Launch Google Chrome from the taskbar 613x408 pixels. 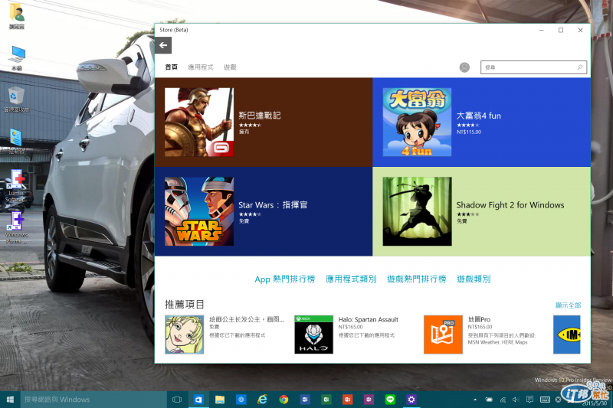(x=284, y=400)
